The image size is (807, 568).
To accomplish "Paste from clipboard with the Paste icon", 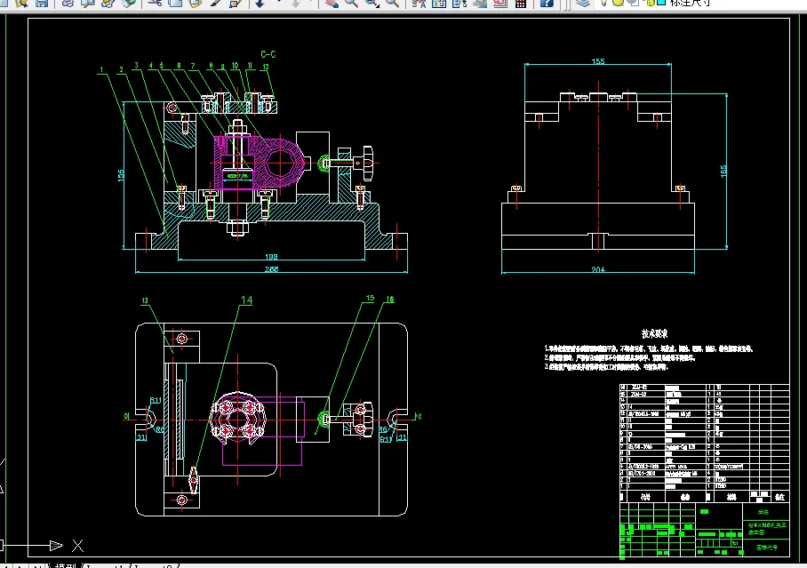I will coord(195,3).
